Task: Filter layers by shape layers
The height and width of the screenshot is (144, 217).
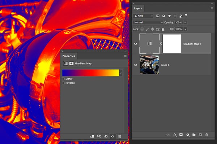Action: point(175,16)
